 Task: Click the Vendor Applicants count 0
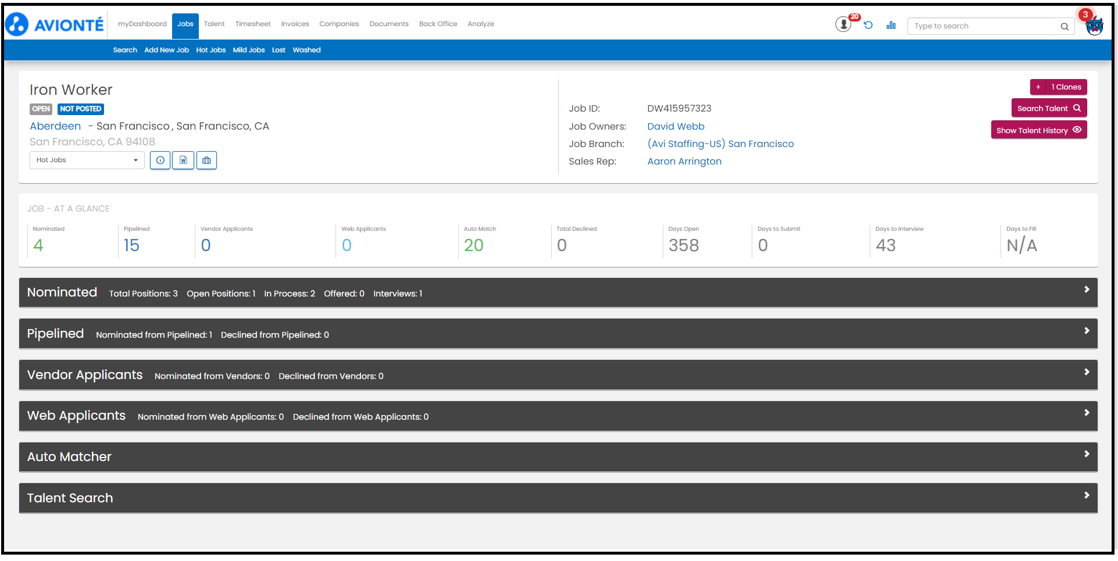pyautogui.click(x=206, y=245)
